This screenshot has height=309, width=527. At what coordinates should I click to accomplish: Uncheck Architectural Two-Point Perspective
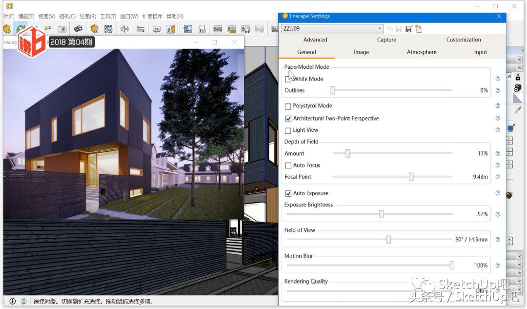click(288, 119)
